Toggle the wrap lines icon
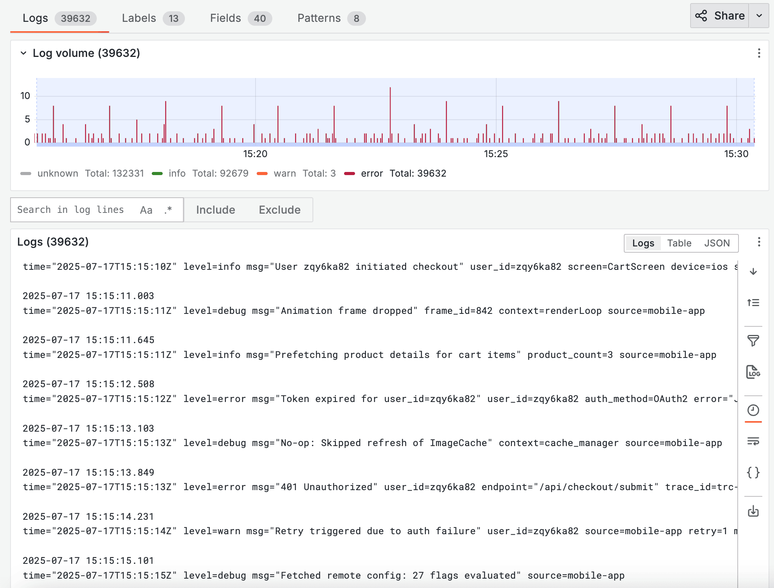Viewport: 774px width, 588px height. point(753,441)
